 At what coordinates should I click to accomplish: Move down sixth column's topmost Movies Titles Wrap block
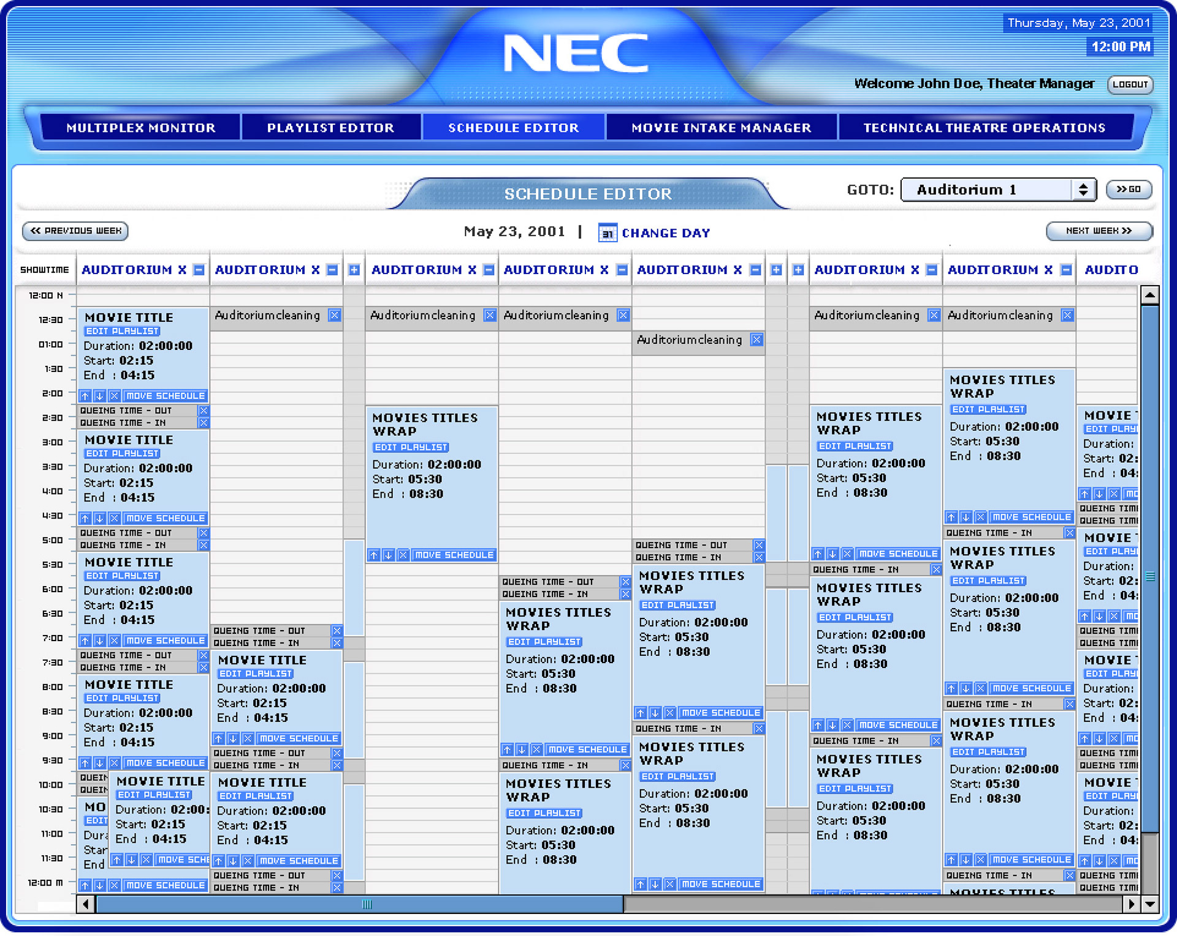832,554
